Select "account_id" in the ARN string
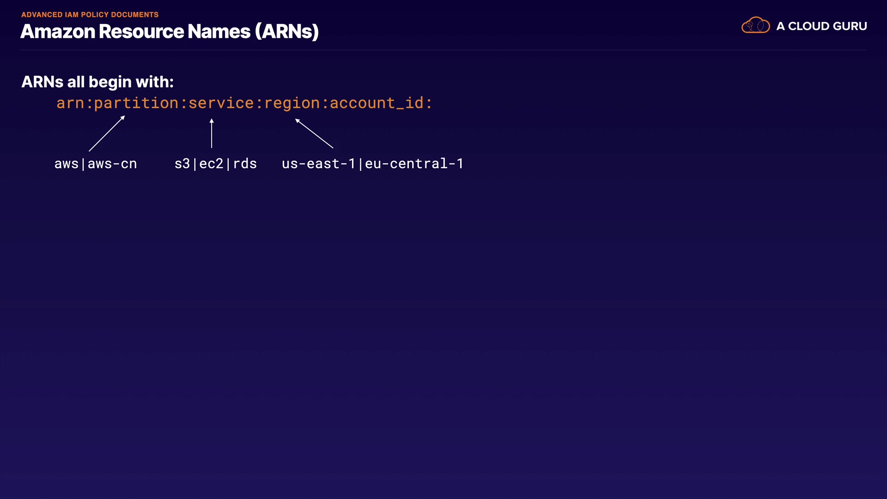 pyautogui.click(x=377, y=103)
